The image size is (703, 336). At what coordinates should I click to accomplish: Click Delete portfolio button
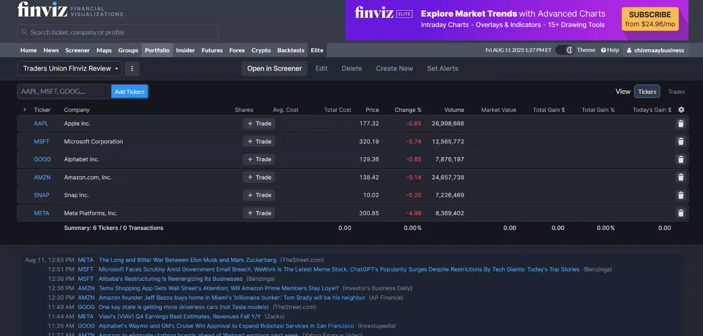click(x=351, y=69)
